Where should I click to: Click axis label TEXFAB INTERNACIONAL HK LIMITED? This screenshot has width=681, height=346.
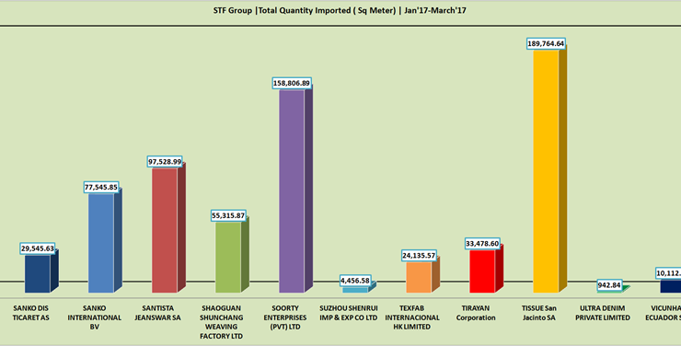click(x=412, y=317)
